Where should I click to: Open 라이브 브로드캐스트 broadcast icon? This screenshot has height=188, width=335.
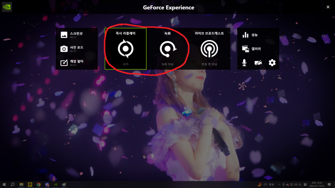point(209,49)
